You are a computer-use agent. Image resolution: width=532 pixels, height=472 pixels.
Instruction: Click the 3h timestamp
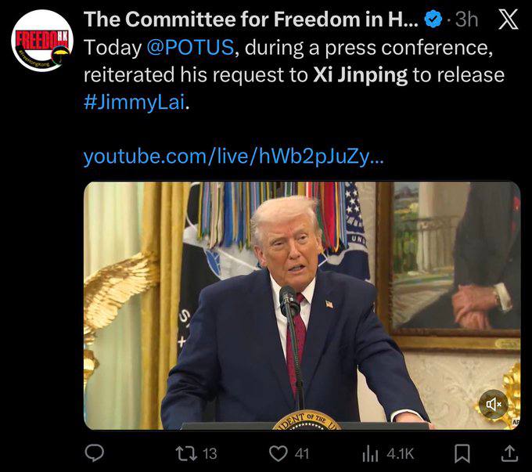(466, 20)
